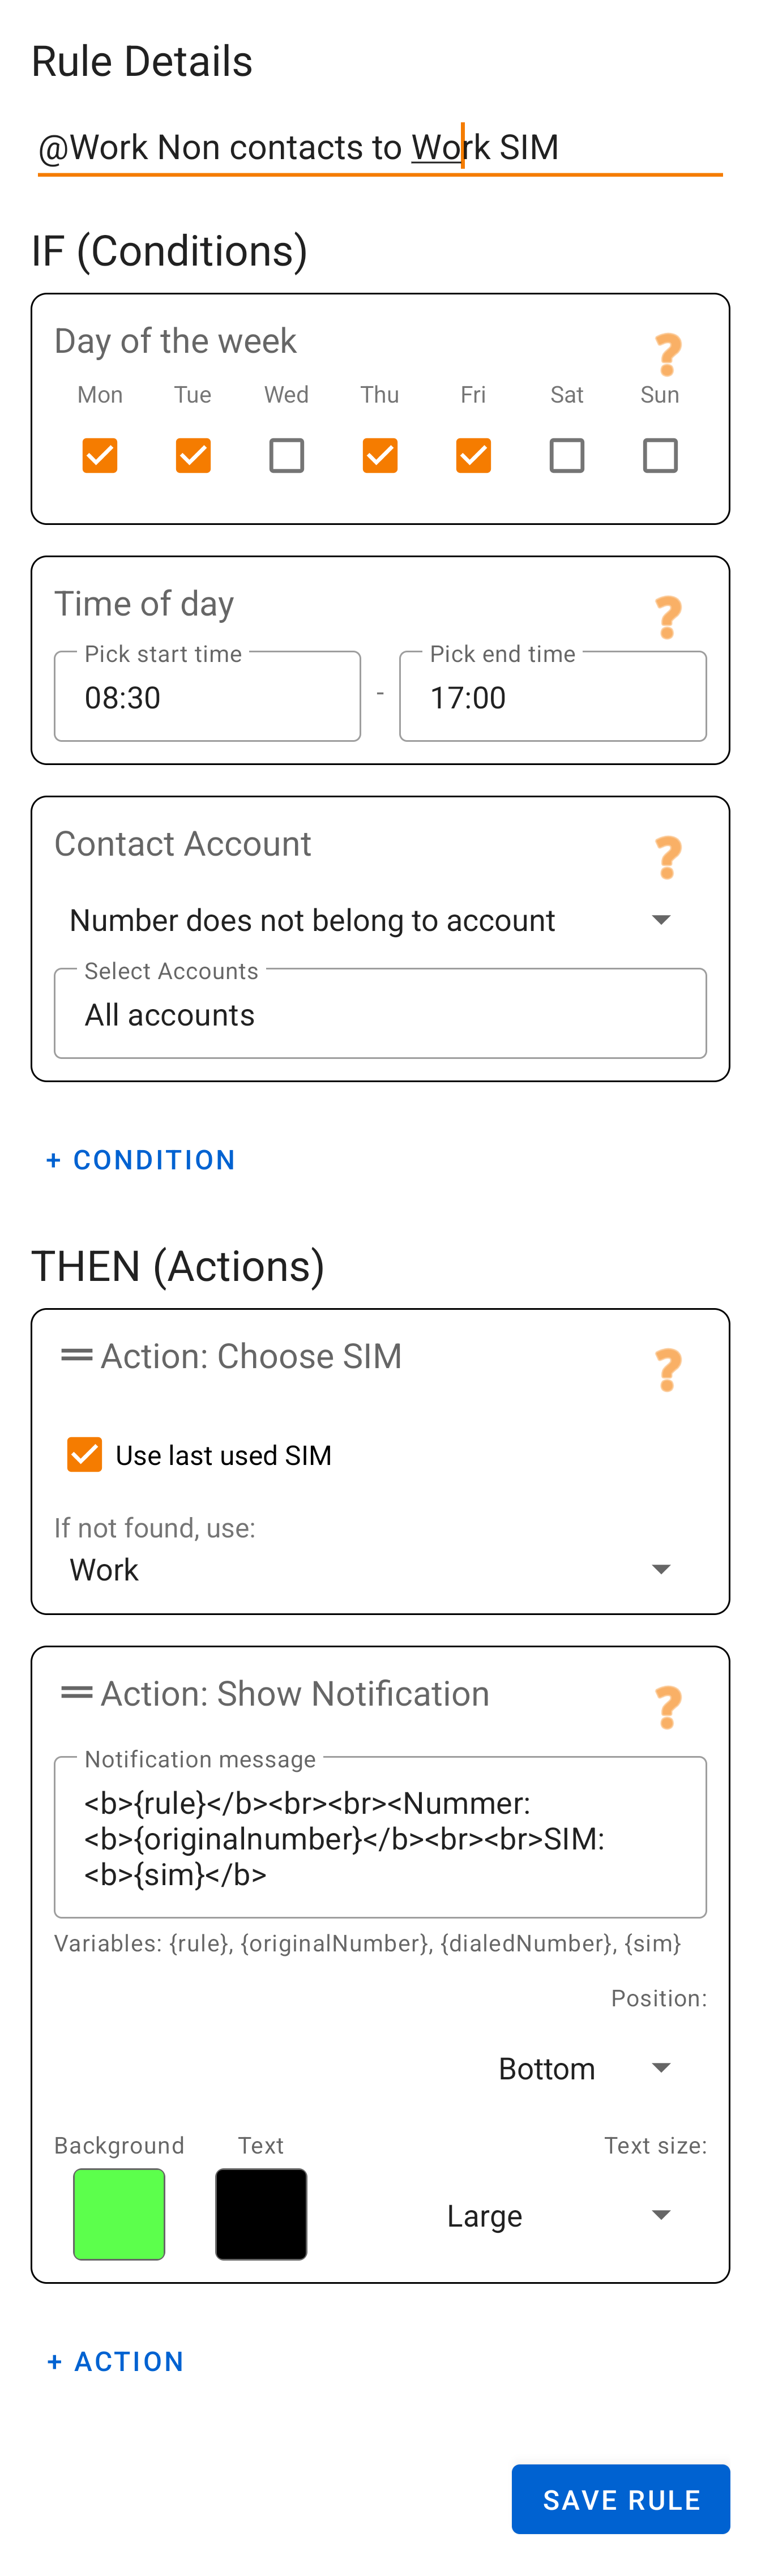Open help for Time of day condition
Image resolution: width=761 pixels, height=2576 pixels.
667,617
